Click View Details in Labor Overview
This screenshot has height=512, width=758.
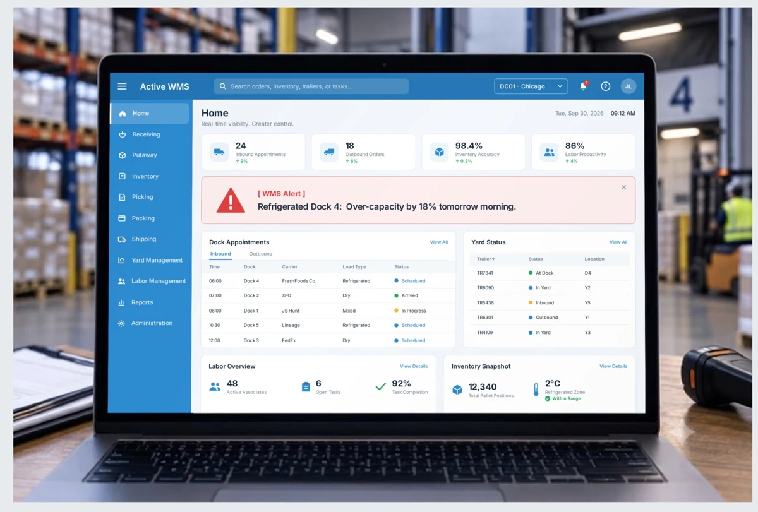click(x=414, y=366)
